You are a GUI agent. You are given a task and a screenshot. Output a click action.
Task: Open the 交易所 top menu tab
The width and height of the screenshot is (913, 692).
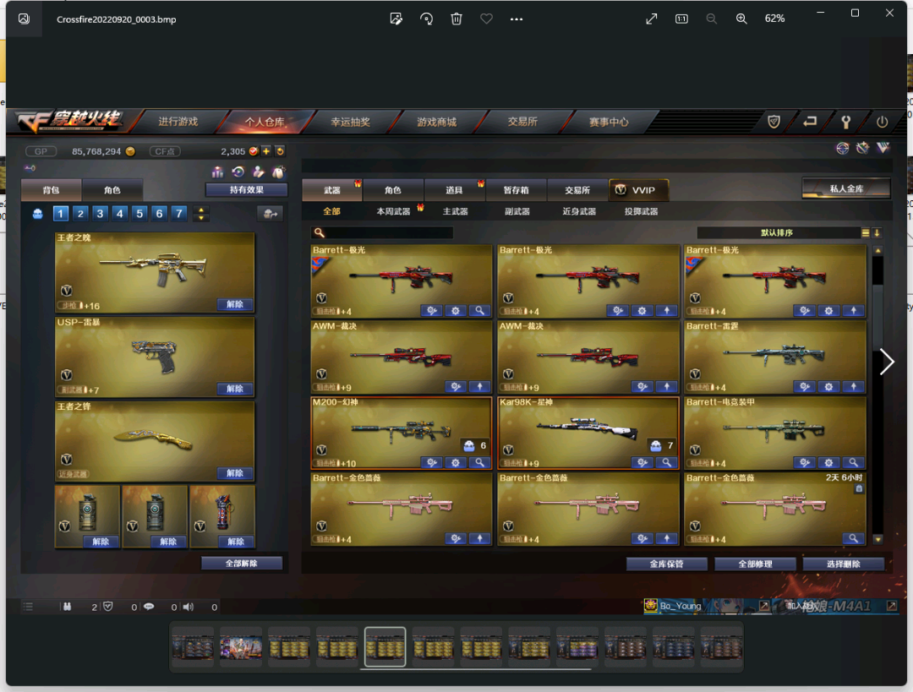[522, 122]
